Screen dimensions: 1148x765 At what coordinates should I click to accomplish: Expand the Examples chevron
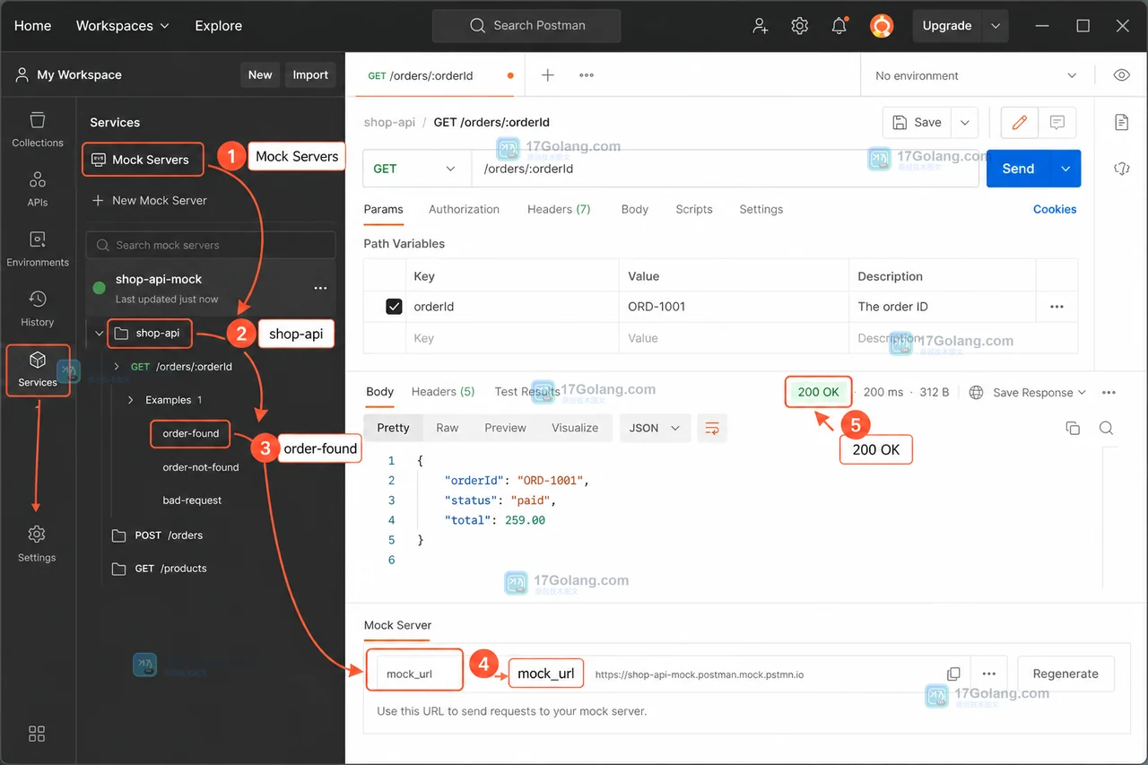(x=131, y=400)
